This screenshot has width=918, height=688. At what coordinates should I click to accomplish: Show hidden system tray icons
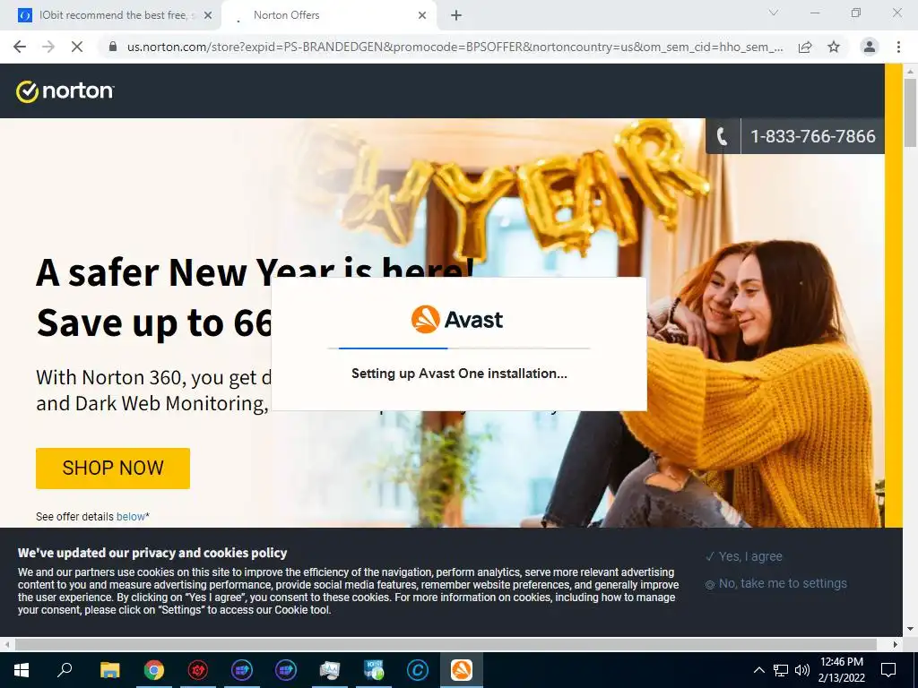click(758, 670)
